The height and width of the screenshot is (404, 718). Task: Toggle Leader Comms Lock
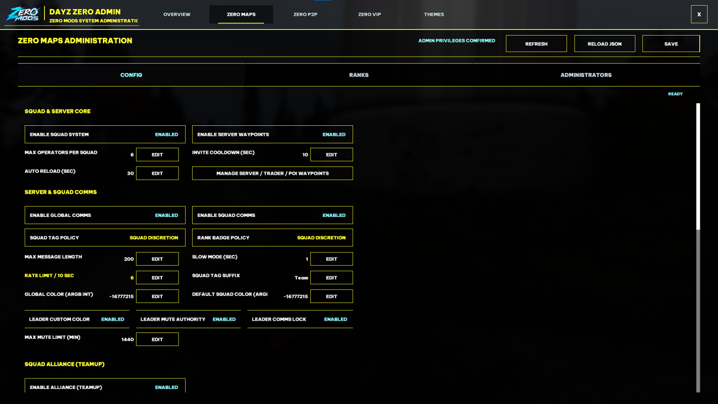300,319
